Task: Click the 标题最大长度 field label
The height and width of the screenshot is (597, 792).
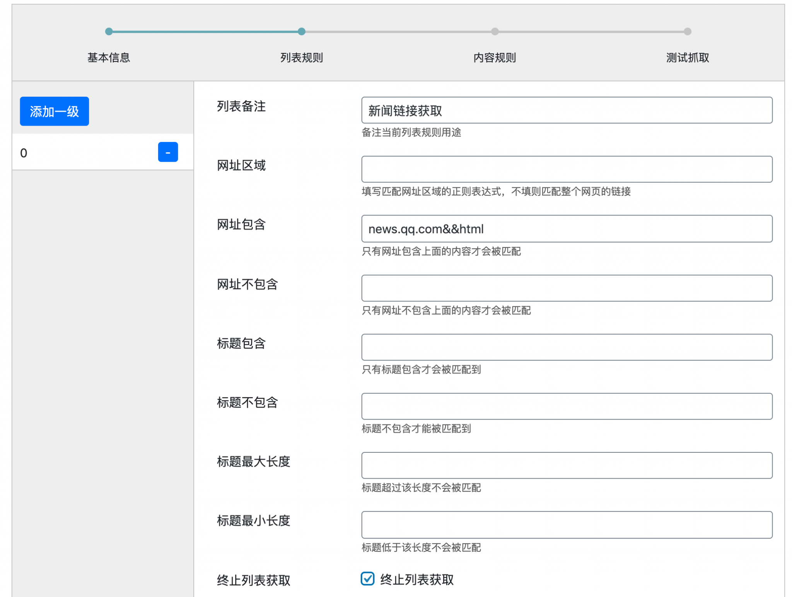Action: [253, 462]
